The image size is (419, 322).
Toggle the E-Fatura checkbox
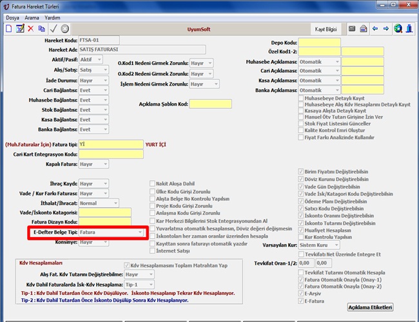(x=301, y=301)
